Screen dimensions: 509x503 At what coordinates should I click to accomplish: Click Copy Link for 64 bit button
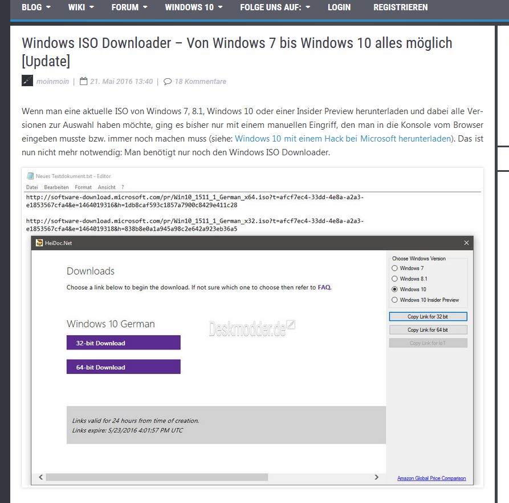click(428, 329)
